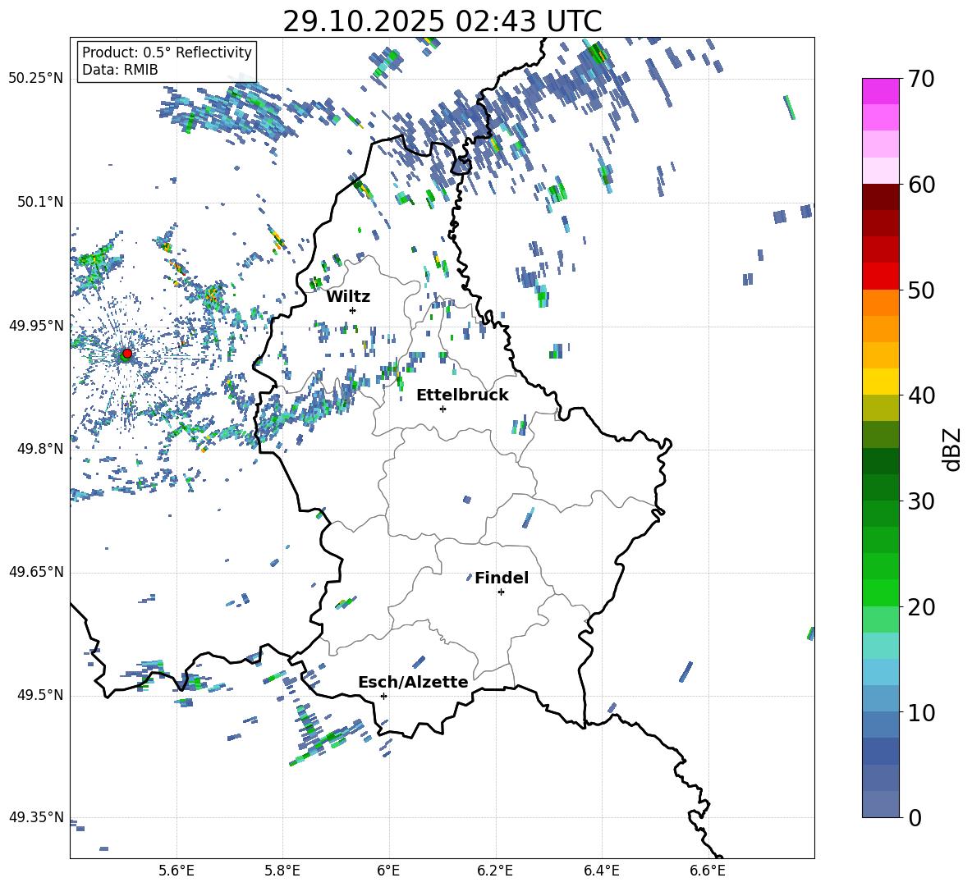972x887 pixels.
Task: Click the 49.35°N latitude tick label
Action: pyautogui.click(x=35, y=818)
